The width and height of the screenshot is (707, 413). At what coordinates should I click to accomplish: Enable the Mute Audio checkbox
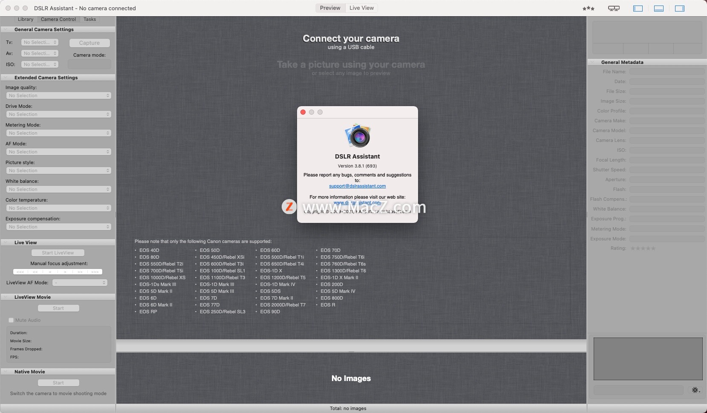[11, 320]
